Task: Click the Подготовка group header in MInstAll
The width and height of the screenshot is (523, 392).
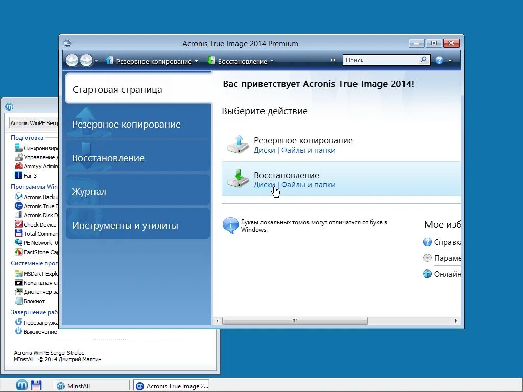Action: [x=27, y=138]
